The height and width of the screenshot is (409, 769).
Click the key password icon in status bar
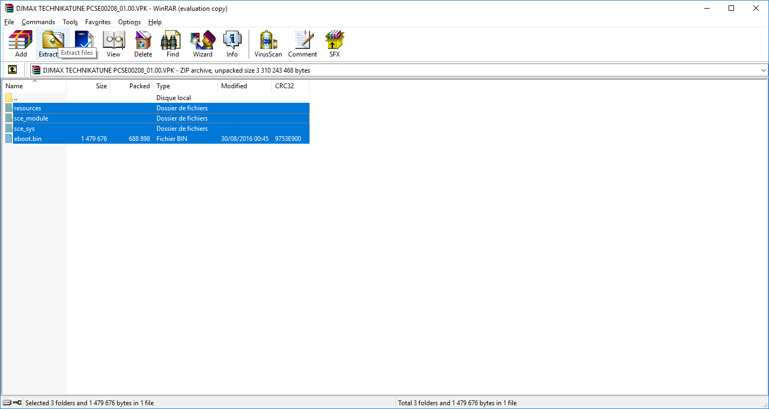point(17,403)
